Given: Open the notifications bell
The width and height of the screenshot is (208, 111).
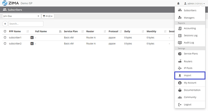Looking at the screenshot, I should 178,3.
